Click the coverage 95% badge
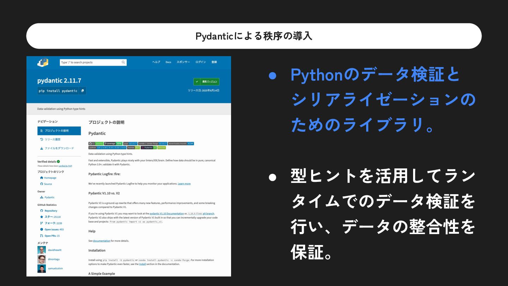Screen dimensions: 508x286 pos(113,143)
